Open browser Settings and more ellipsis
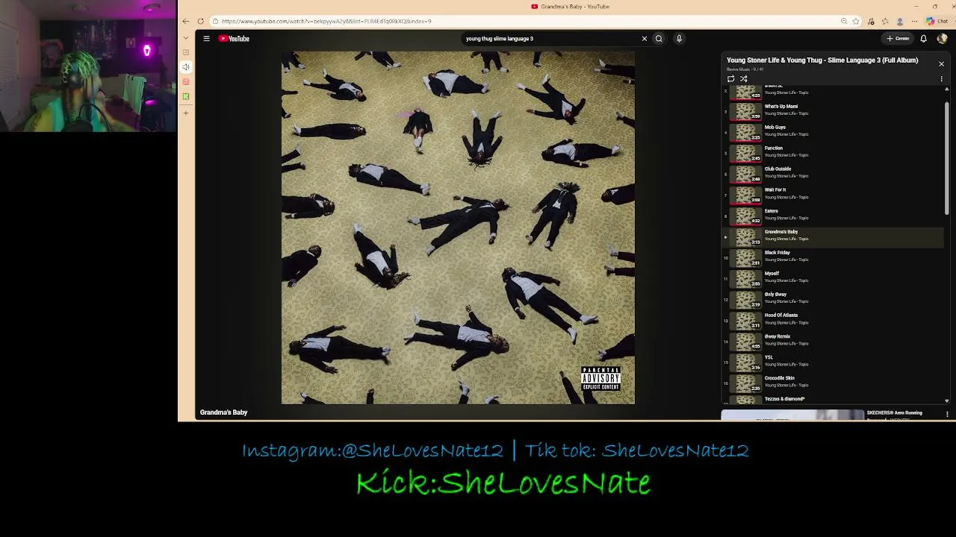This screenshot has height=537, width=956. point(915,21)
